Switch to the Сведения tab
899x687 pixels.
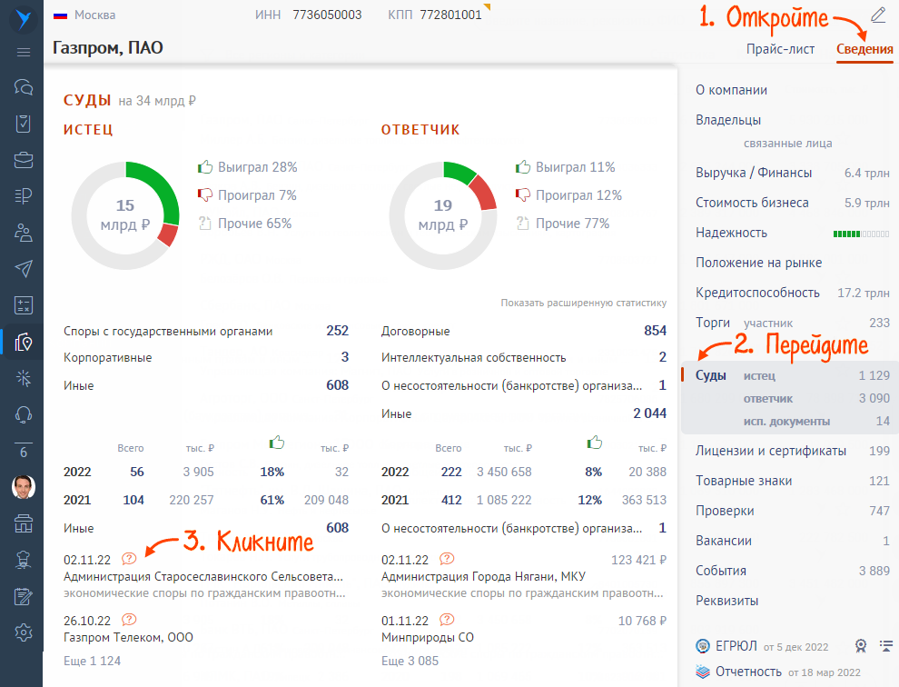click(x=864, y=49)
